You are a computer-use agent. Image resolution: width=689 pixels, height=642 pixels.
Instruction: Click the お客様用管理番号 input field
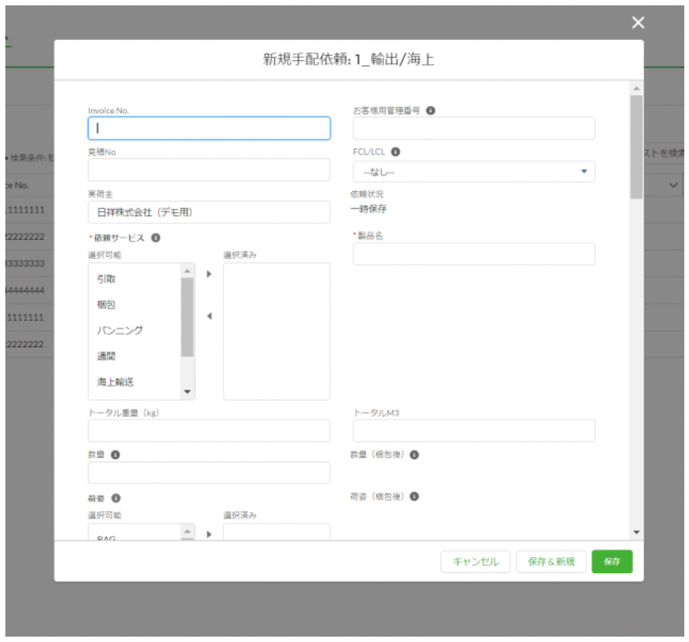pyautogui.click(x=474, y=128)
